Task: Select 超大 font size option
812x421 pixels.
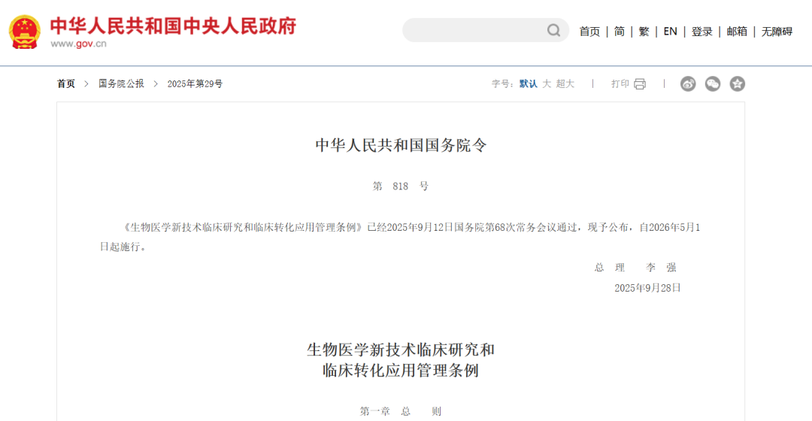Action: (x=565, y=84)
